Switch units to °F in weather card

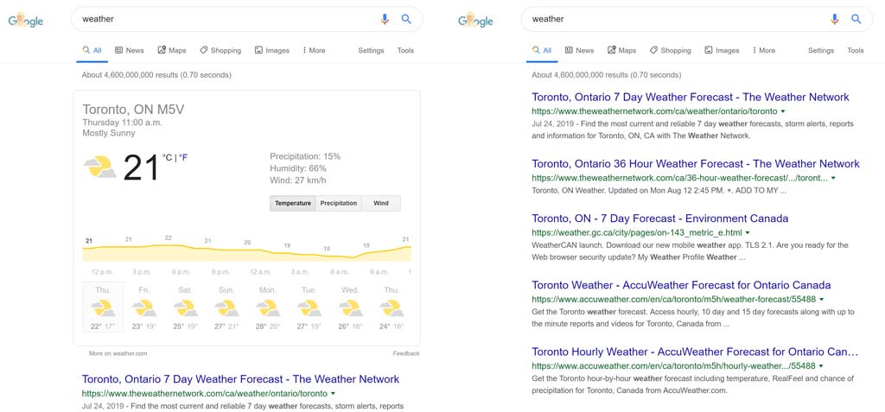(x=183, y=157)
